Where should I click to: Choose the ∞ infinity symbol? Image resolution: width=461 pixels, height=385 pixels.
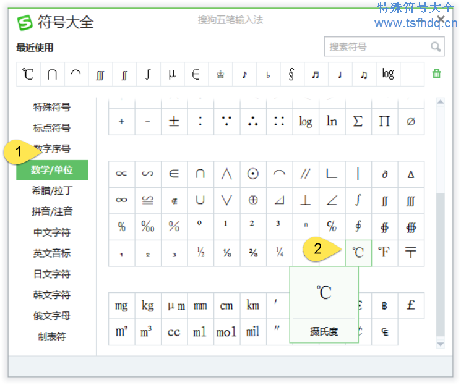click(x=121, y=200)
